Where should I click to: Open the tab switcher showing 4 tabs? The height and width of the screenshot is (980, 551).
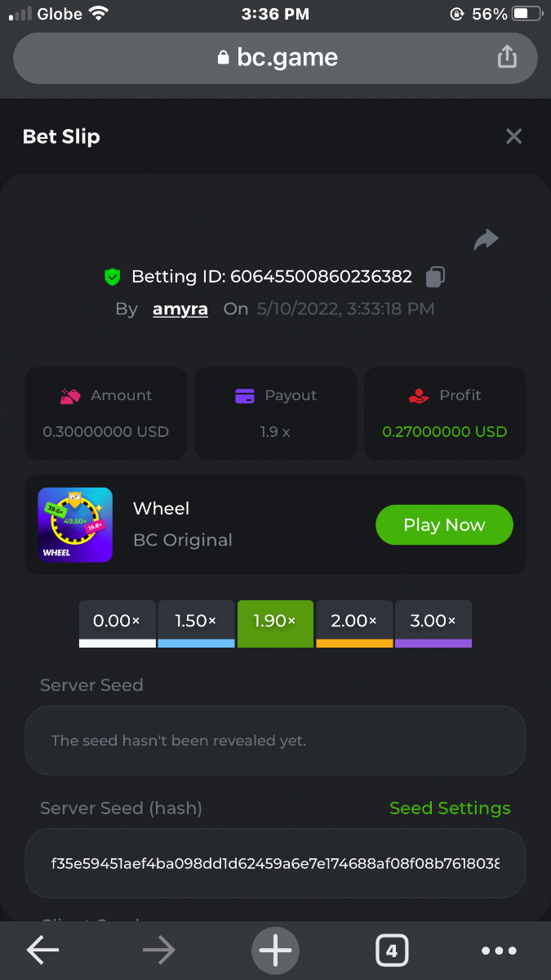392,951
